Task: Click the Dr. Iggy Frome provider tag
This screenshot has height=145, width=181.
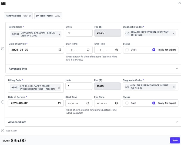Action: point(48,16)
